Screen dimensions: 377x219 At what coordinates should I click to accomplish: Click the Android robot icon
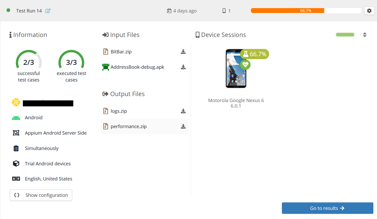pos(16,118)
